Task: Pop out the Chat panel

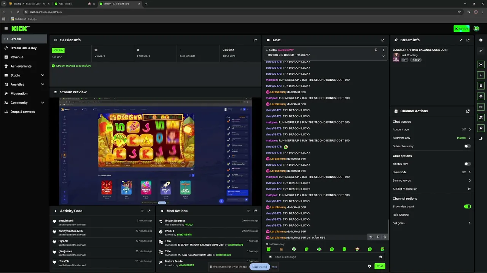Action: point(383,40)
